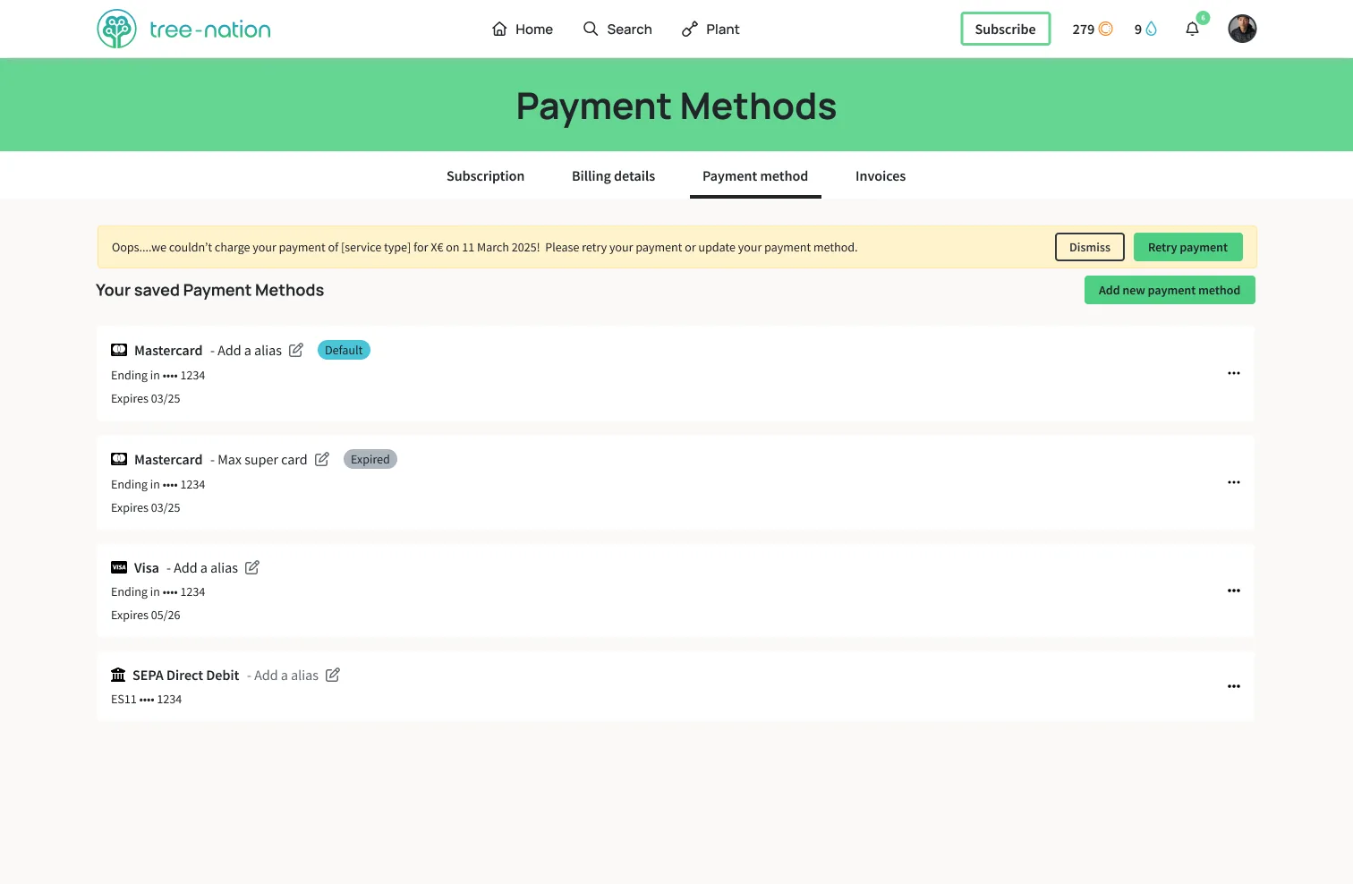
Task: Edit alias of the Visa card
Action: click(252, 567)
